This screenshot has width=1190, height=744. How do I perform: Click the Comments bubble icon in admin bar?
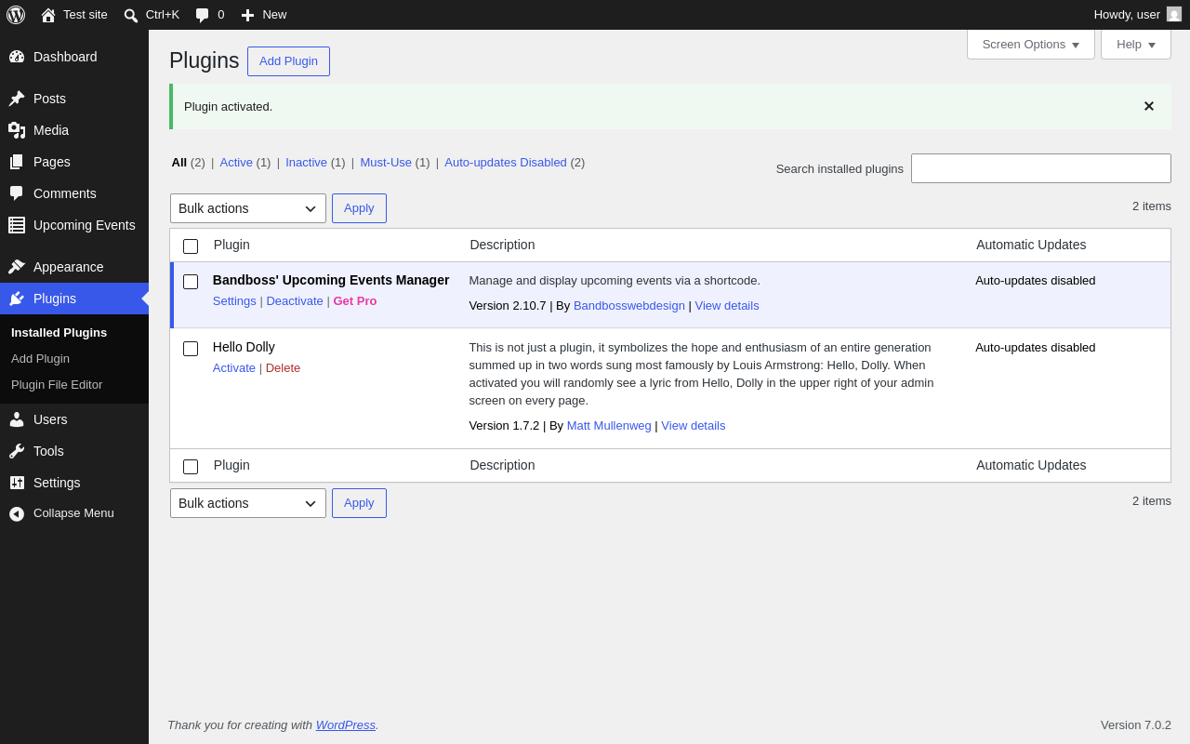click(x=202, y=15)
